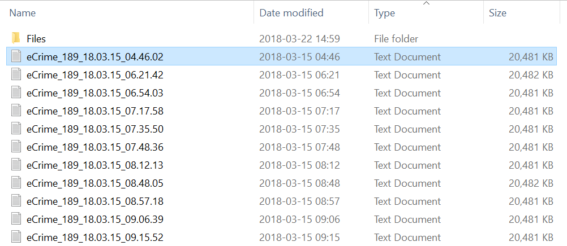Sort files by the Name column header
This screenshot has width=567, height=246.
point(23,12)
